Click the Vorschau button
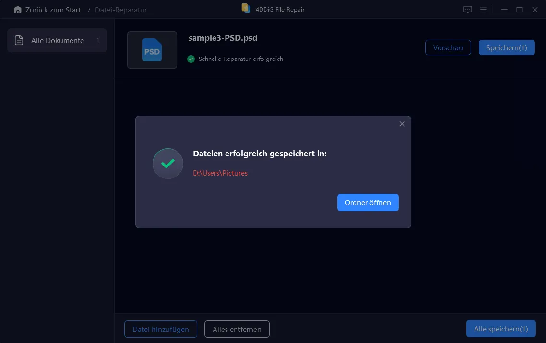 point(448,47)
